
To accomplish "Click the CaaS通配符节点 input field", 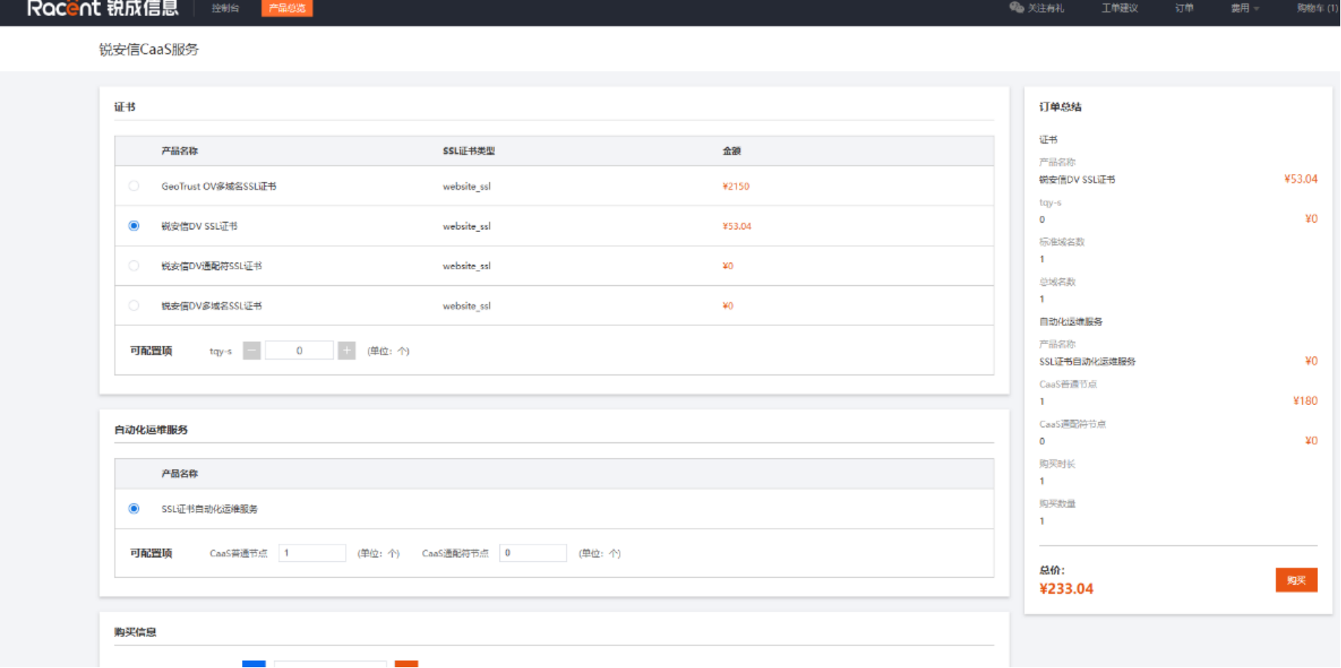I will [533, 553].
